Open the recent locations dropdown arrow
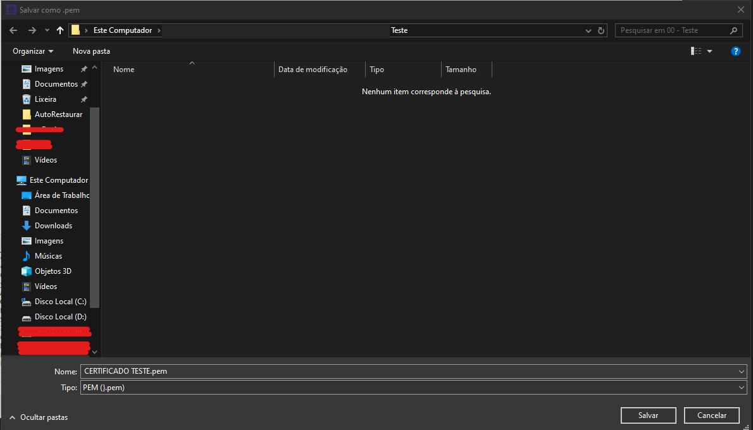The height and width of the screenshot is (430, 753). [47, 30]
